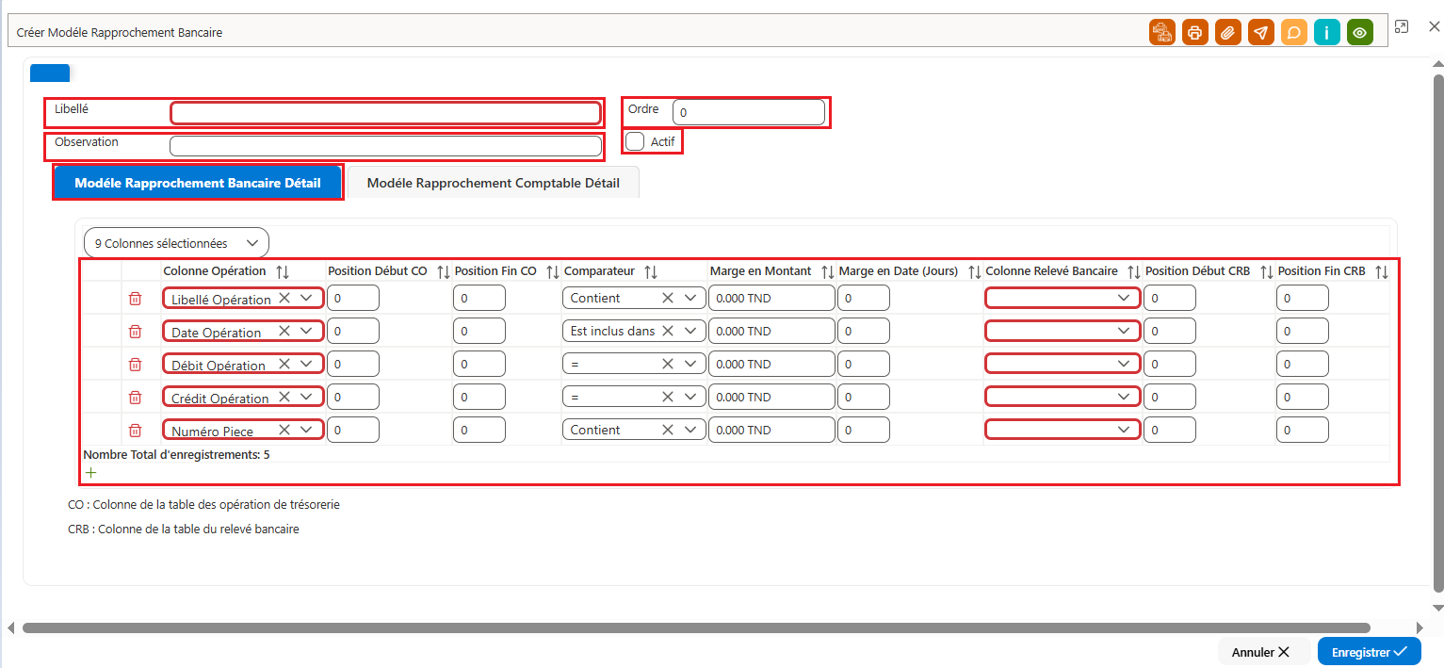
Task: Click the multi-printer batch print icon
Action: pyautogui.click(x=1162, y=32)
